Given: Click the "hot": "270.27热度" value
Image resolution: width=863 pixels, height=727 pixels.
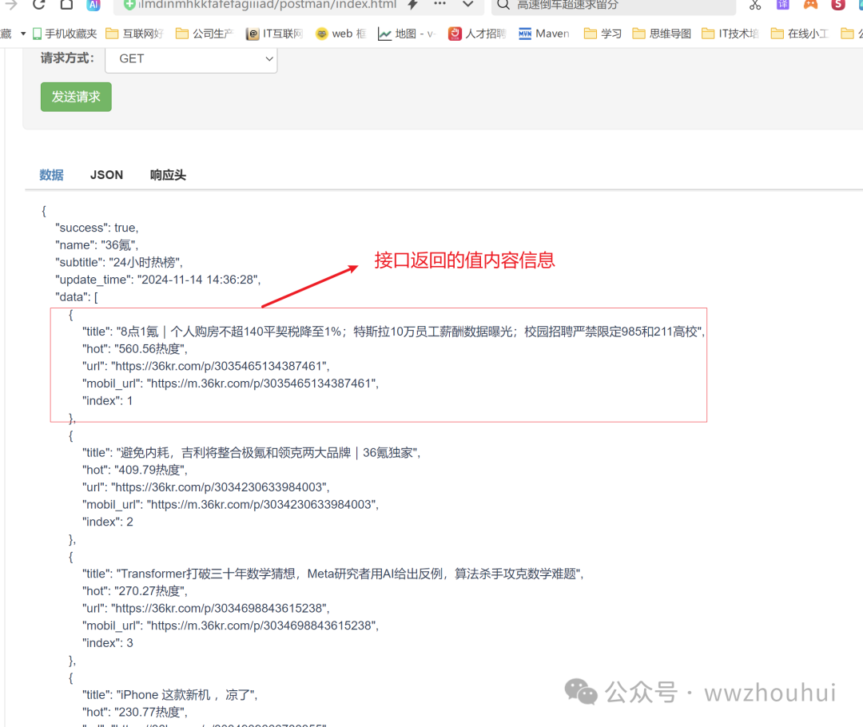Looking at the screenshot, I should click(135, 591).
